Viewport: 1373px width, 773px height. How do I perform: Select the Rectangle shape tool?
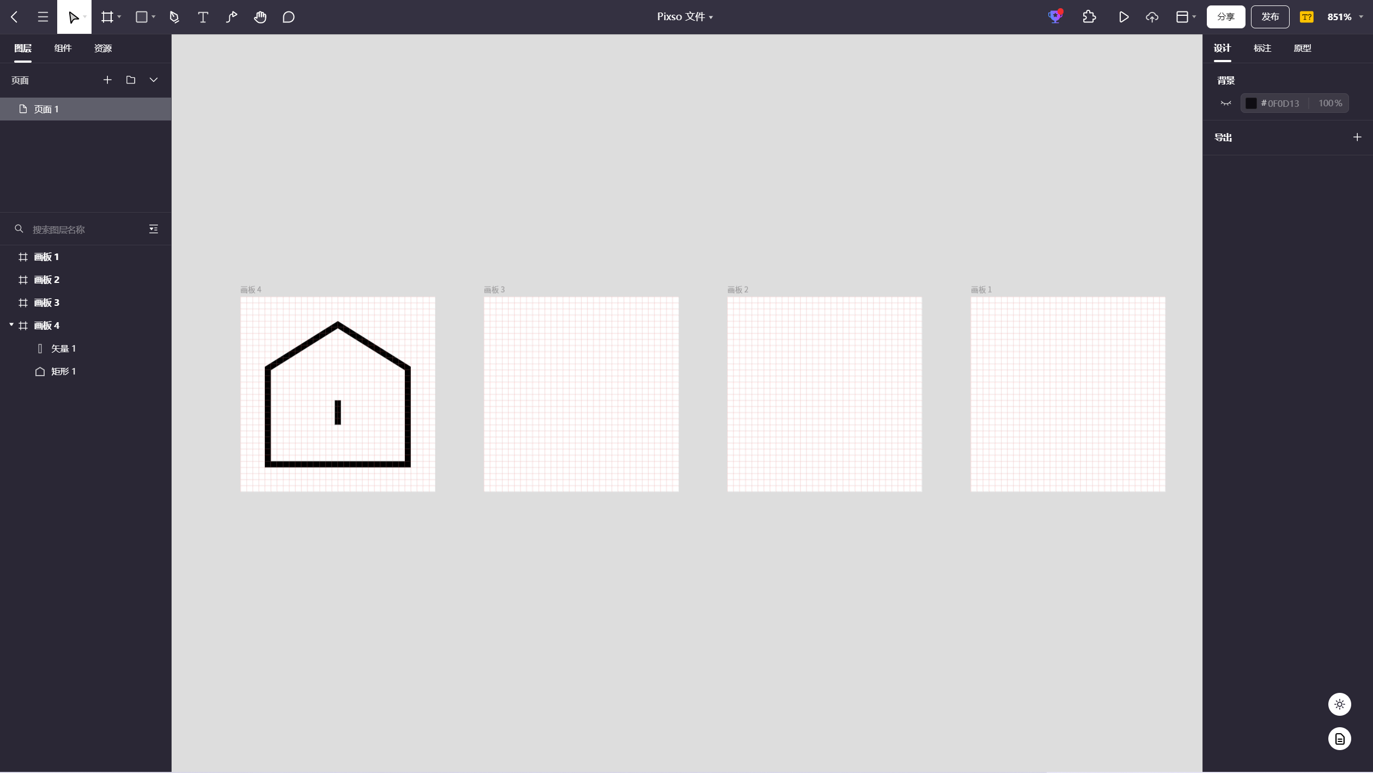click(x=142, y=17)
